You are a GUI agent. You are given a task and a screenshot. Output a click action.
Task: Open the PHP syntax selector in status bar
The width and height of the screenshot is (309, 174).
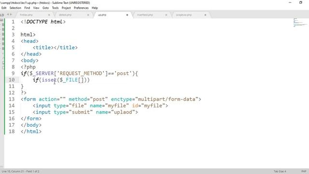point(304,171)
